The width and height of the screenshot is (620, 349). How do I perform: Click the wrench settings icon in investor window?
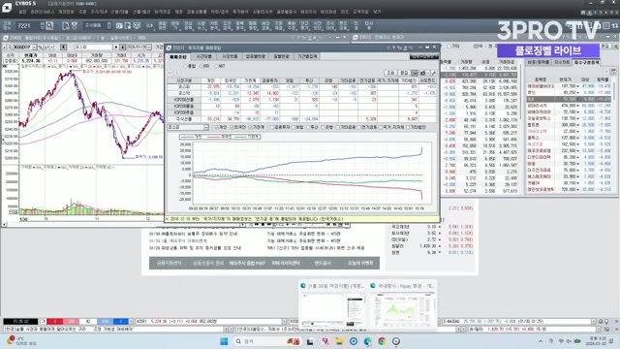(434, 74)
